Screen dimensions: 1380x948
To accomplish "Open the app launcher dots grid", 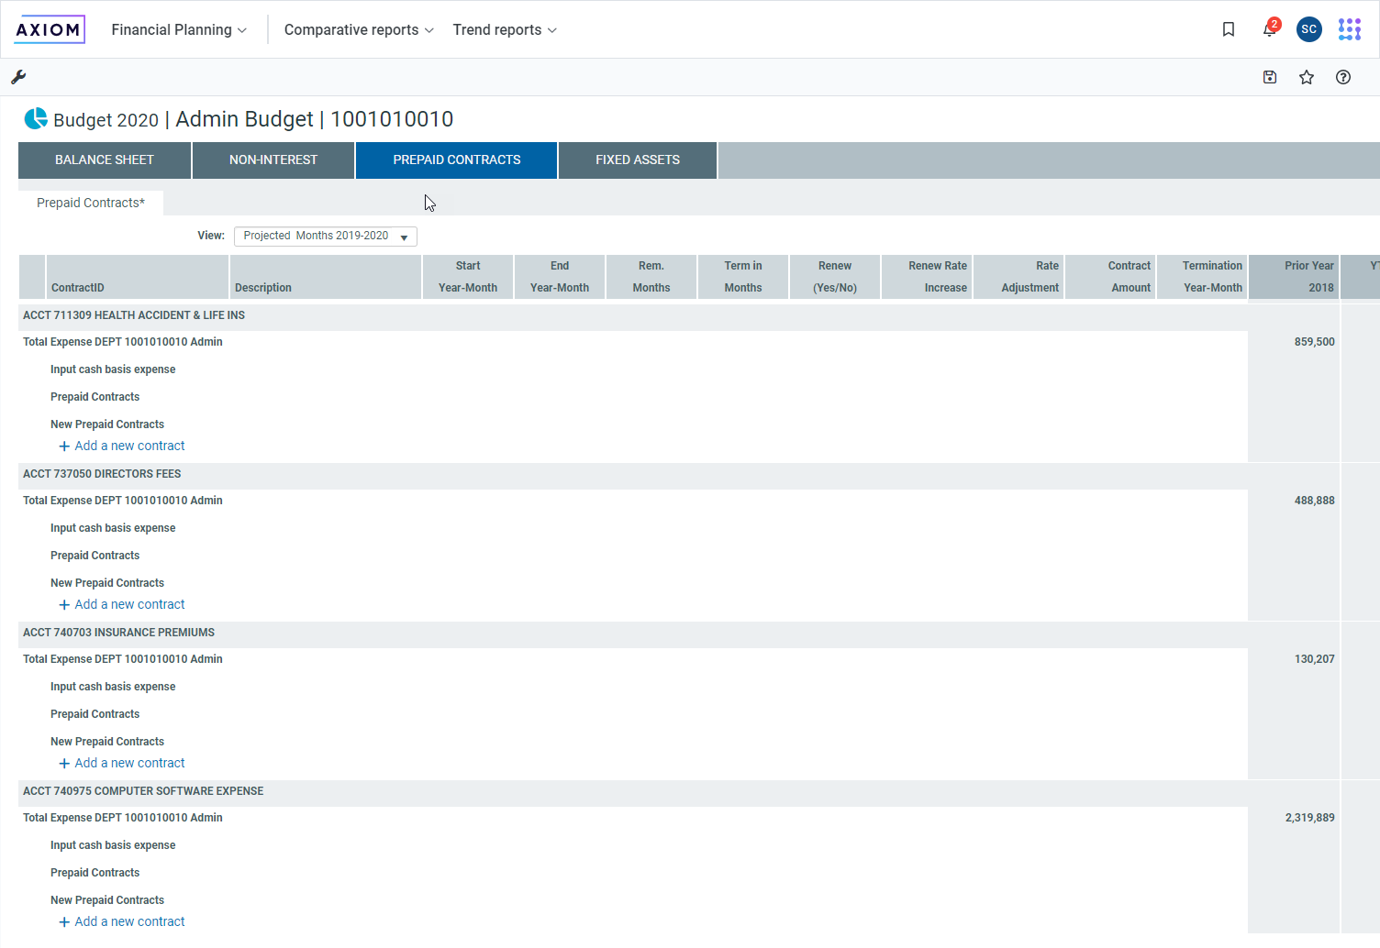I will tap(1350, 29).
